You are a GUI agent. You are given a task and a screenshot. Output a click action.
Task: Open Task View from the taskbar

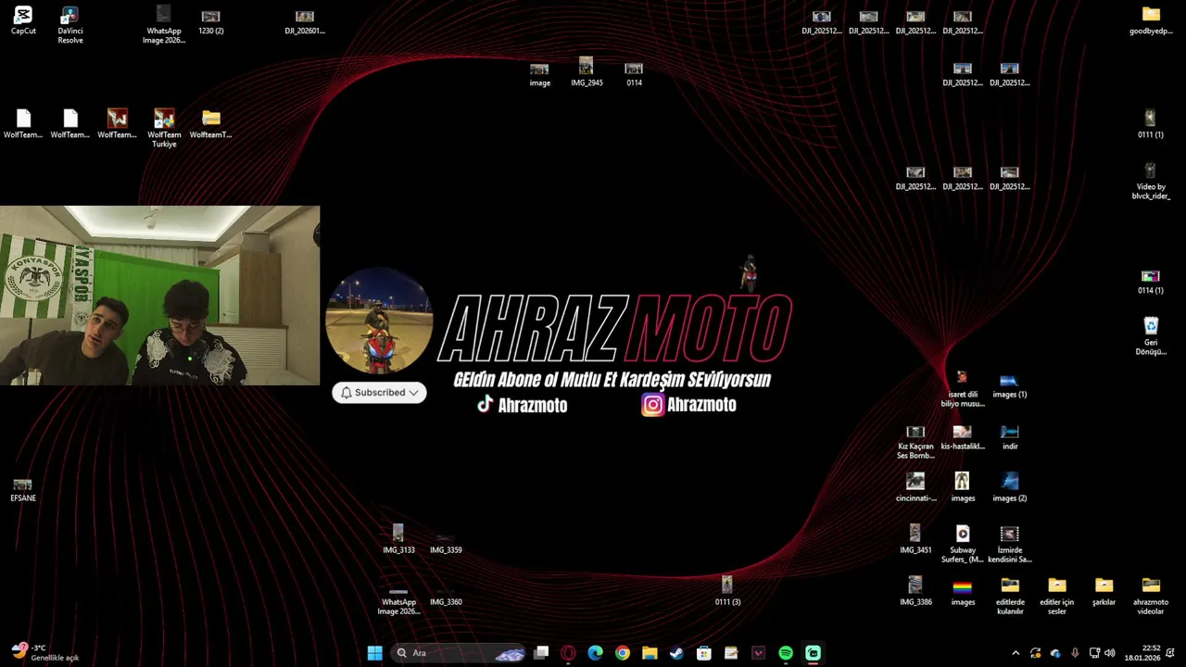(541, 653)
